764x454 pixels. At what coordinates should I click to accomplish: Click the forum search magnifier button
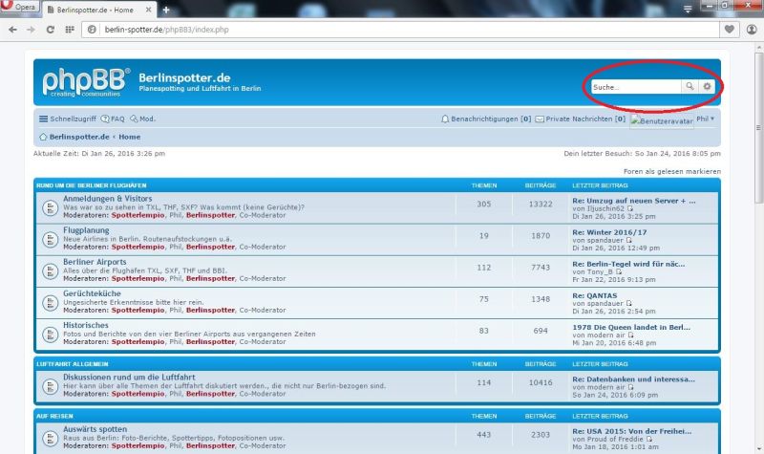pos(690,87)
